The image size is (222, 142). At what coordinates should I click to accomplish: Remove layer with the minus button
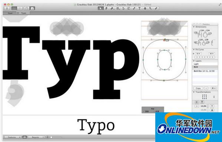click(206, 88)
